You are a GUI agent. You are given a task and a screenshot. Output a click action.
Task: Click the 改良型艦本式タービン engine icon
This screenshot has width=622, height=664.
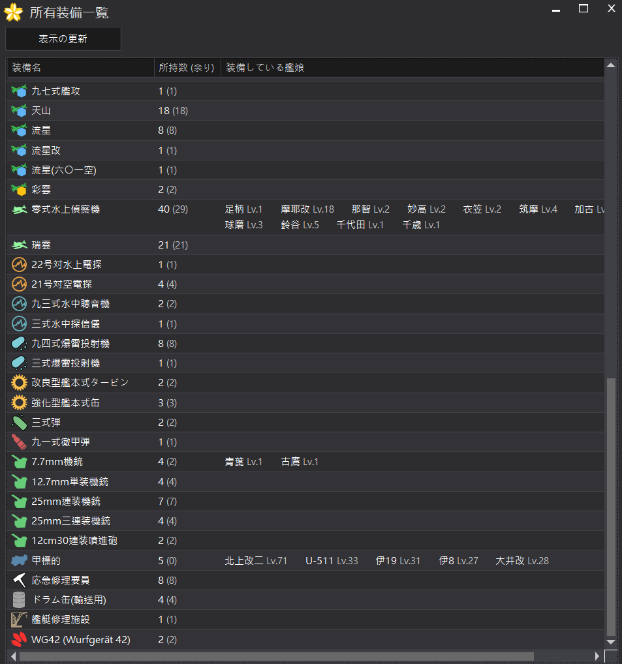(x=19, y=383)
